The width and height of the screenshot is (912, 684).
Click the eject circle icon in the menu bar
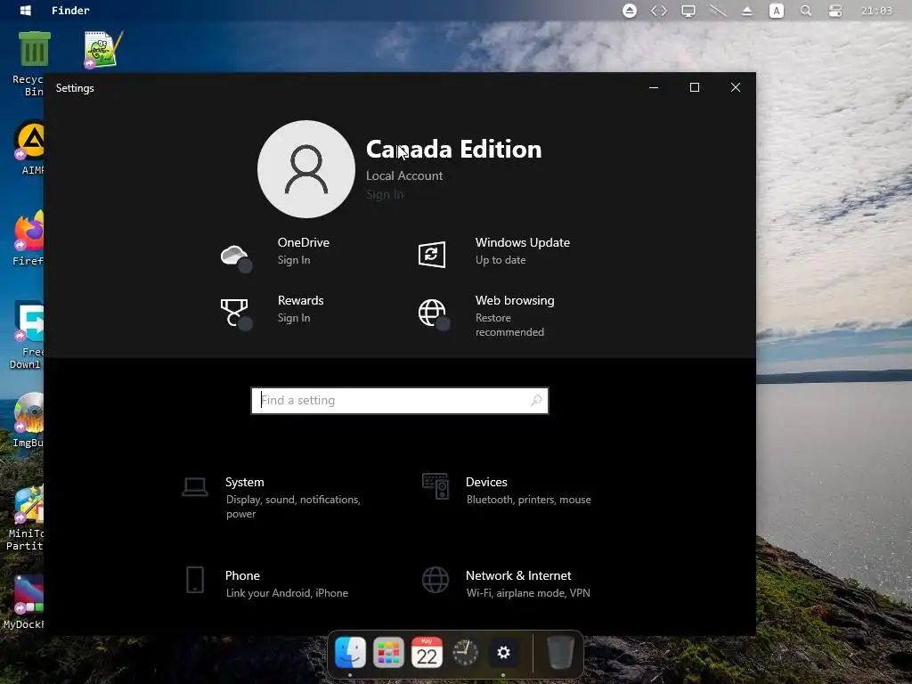coord(630,11)
